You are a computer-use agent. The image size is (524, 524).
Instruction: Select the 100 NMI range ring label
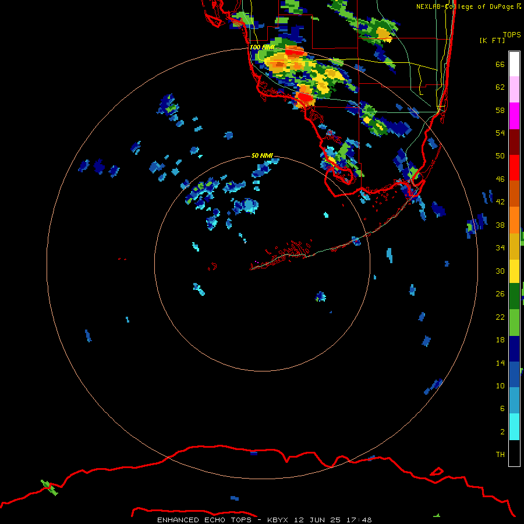[x=261, y=47]
